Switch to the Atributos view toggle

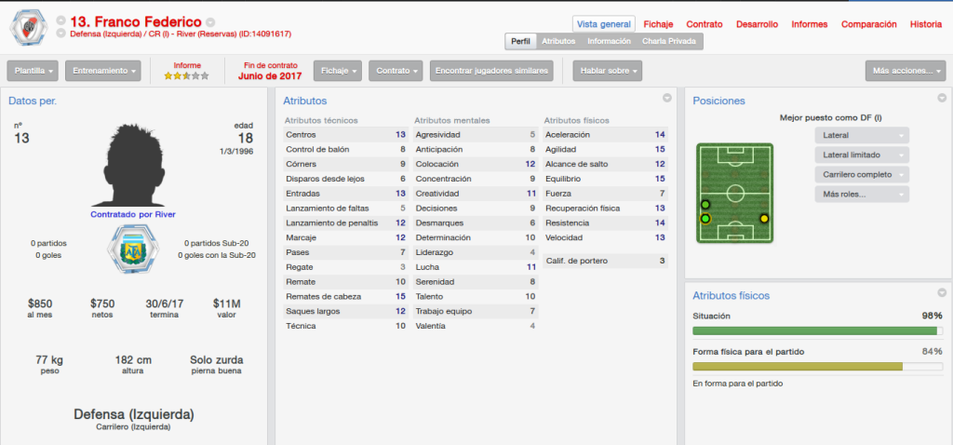point(558,41)
